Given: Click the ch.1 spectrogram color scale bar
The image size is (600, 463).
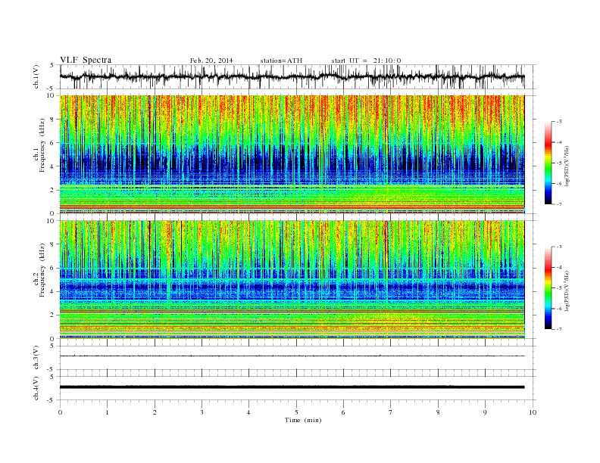Looking at the screenshot, I should tap(548, 163).
